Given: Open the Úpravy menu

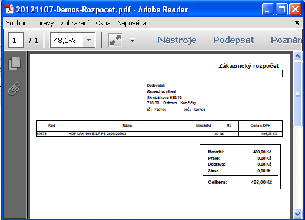Looking at the screenshot, I should 44,23.
